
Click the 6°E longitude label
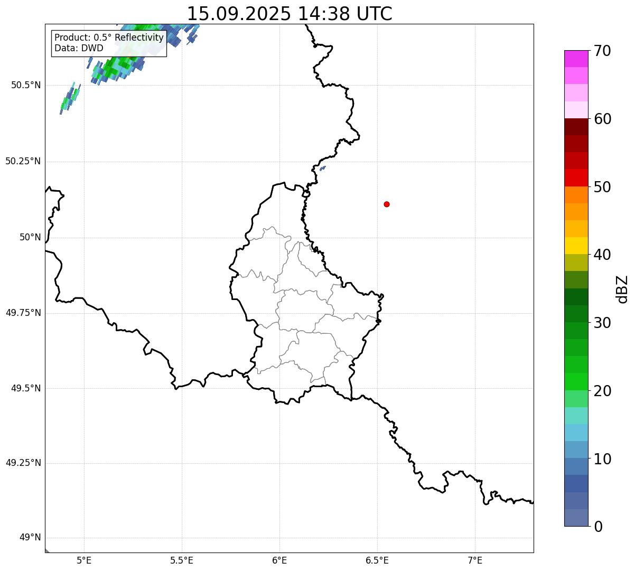pyautogui.click(x=279, y=560)
